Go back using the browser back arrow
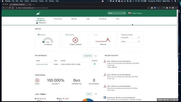181x102 pixels. click(4, 8)
